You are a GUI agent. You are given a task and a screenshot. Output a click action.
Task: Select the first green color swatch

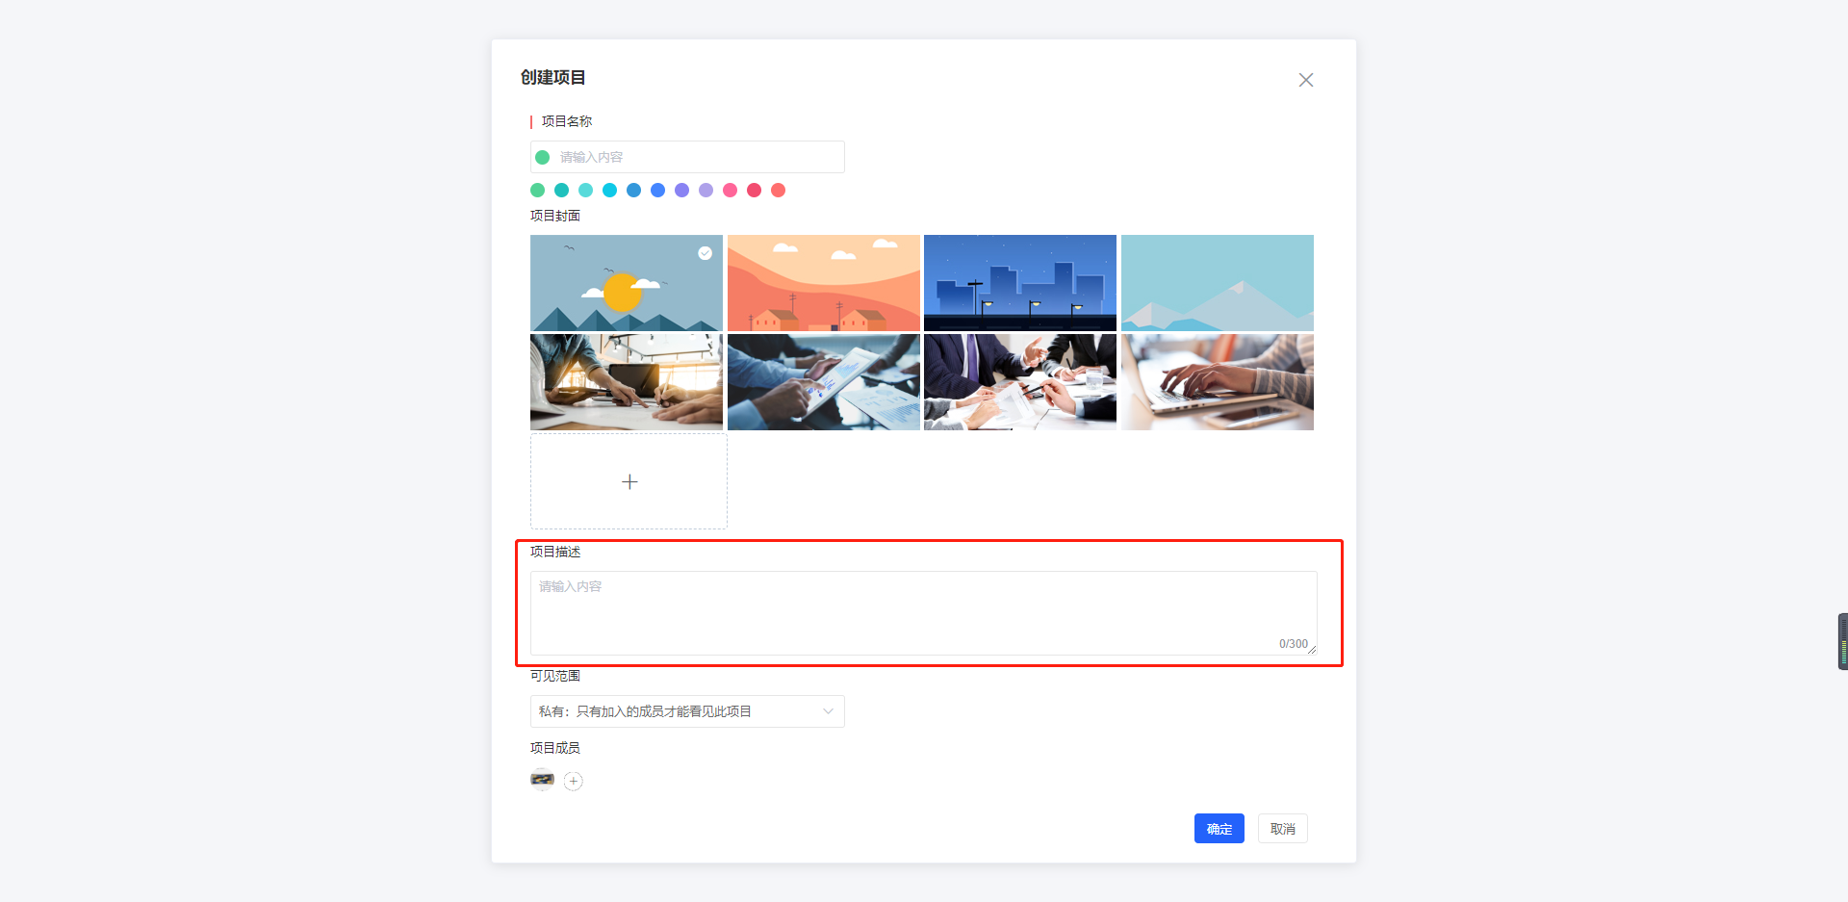coord(538,191)
